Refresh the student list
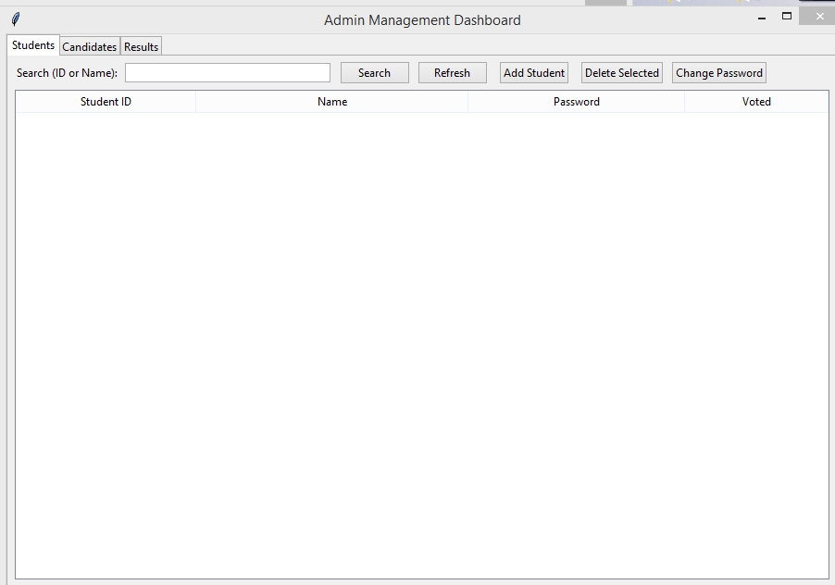 coord(452,73)
